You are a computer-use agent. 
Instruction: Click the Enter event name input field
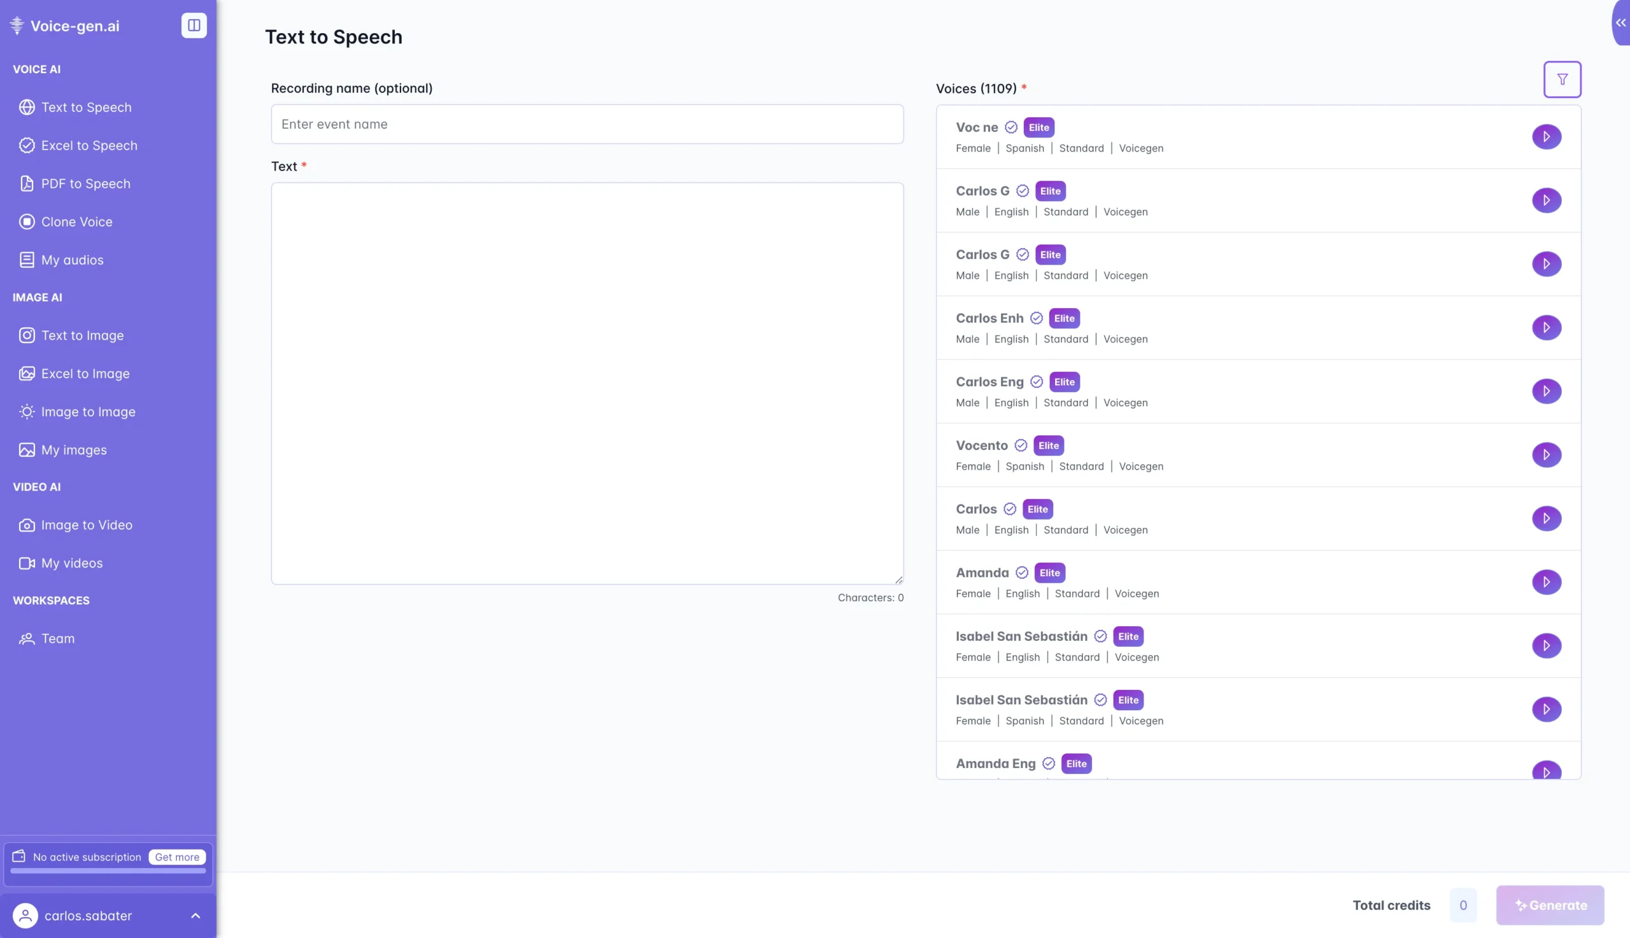pyautogui.click(x=586, y=123)
